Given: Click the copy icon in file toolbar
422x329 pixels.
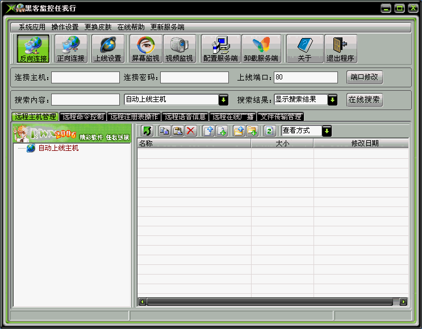Looking at the screenshot, I should coord(164,131).
